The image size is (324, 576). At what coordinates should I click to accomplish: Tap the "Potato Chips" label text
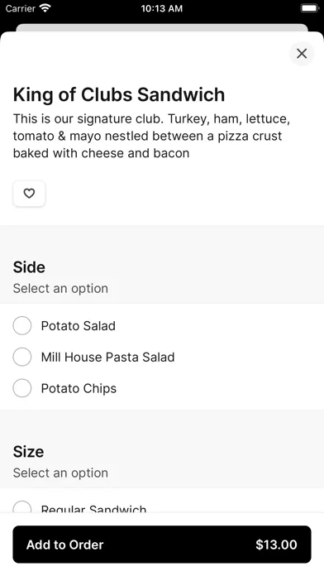point(79,389)
